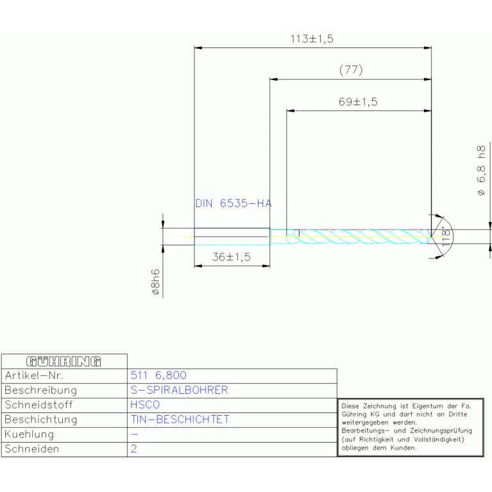The width and height of the screenshot is (492, 492).
Task: Click the Schneidstoff row label
Action: 38,405
